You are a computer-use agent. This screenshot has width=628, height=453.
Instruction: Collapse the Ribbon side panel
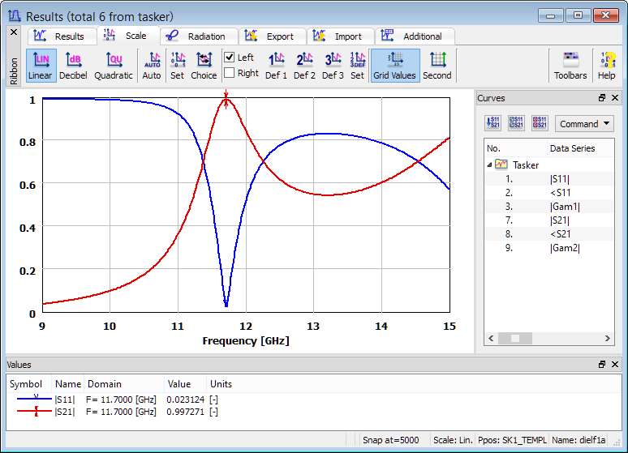tap(13, 32)
